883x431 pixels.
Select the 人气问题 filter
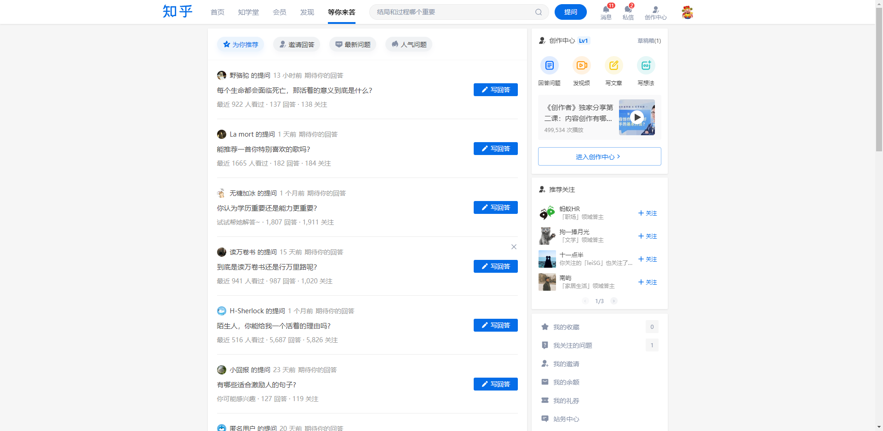click(x=409, y=45)
